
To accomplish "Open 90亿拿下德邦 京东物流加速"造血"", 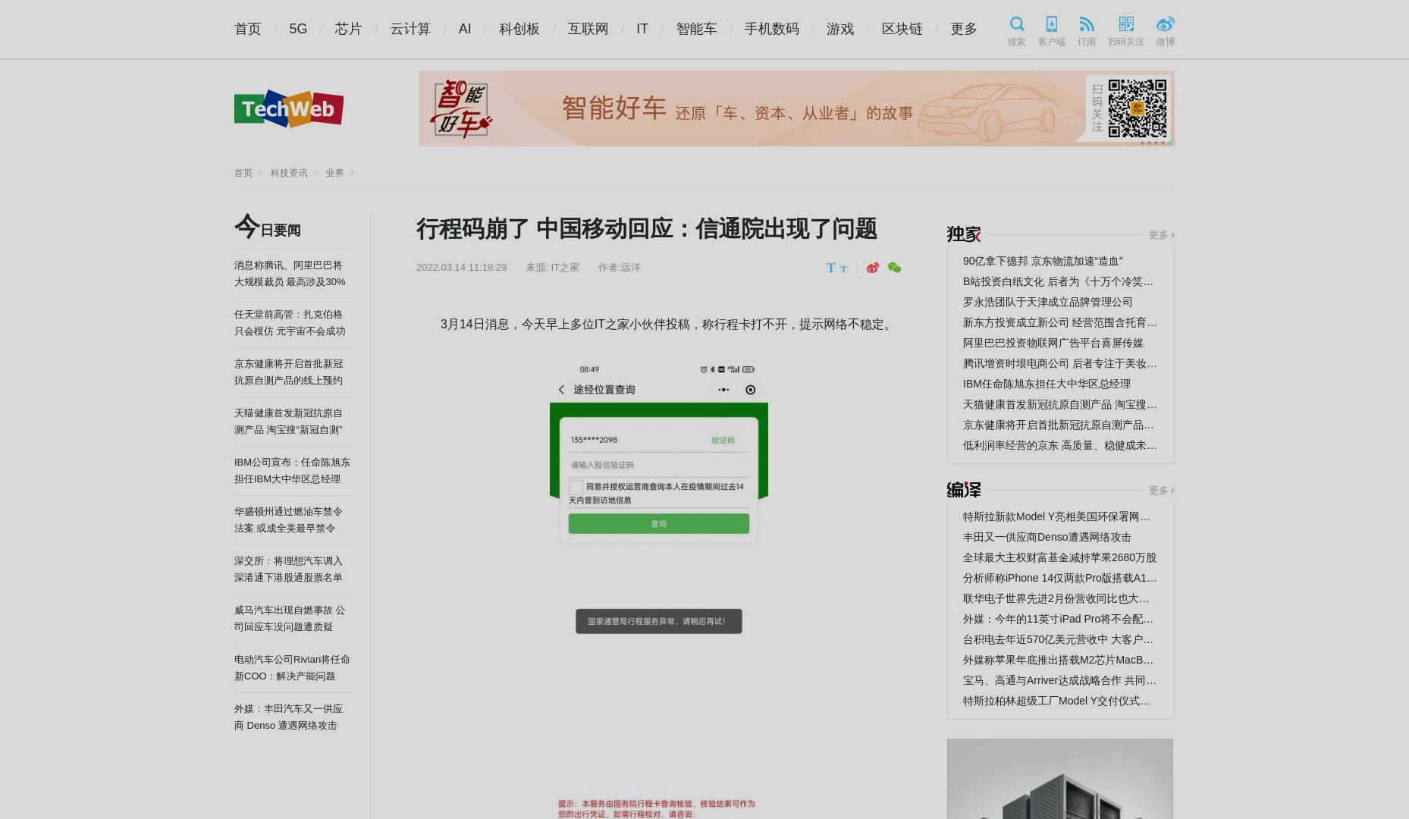I will 1043,261.
